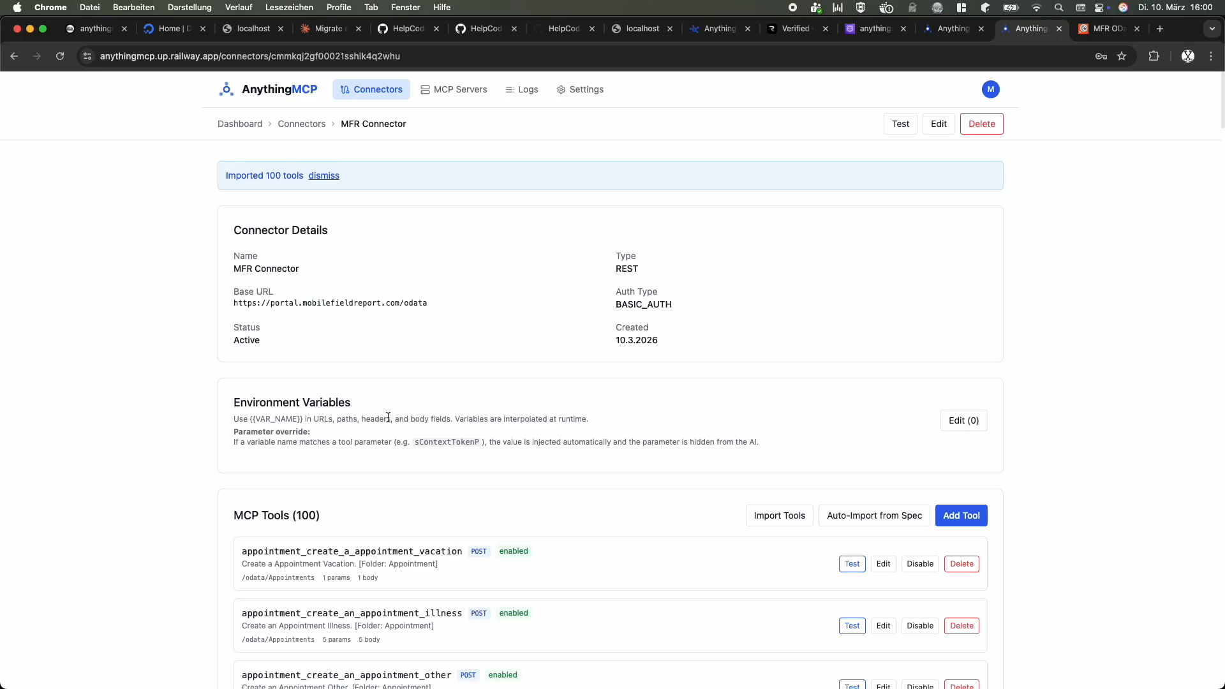Open the Fenster menu

tap(405, 8)
